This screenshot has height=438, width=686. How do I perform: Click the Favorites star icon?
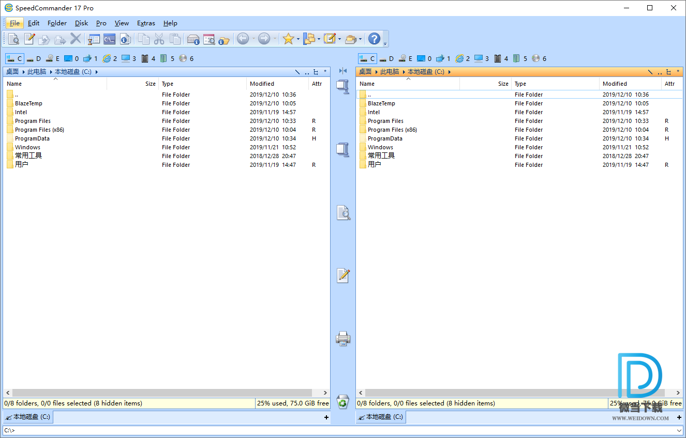pos(288,39)
